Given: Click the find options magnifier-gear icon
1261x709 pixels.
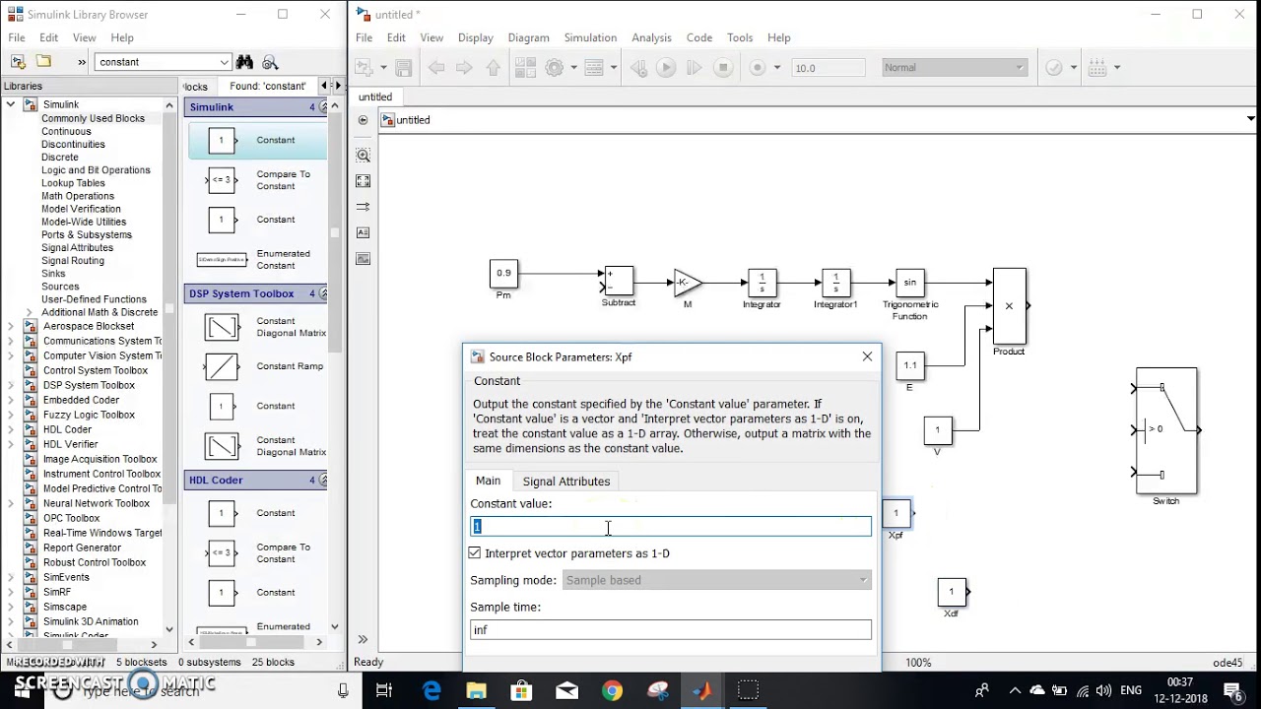Looking at the screenshot, I should (270, 62).
